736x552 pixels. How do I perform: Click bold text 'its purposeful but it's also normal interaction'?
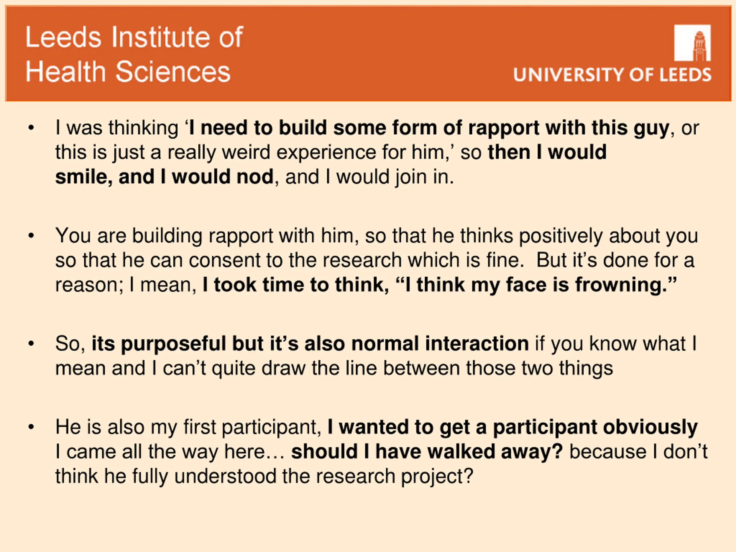coord(310,344)
